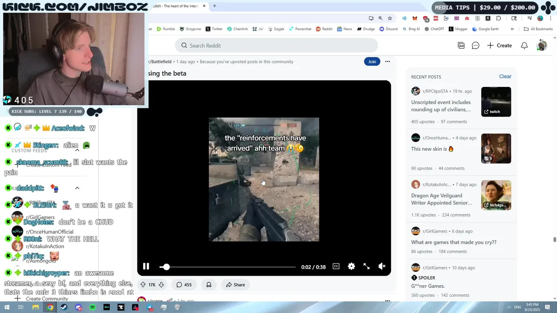Open Spotify from the taskbar
The image size is (557, 313).
click(x=92, y=307)
